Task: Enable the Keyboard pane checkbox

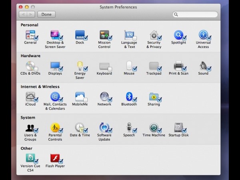Action: click(x=110, y=69)
